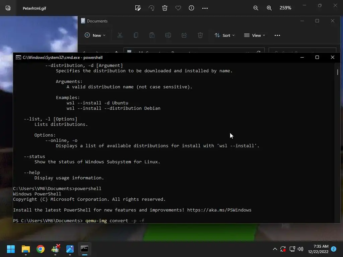Image resolution: width=343 pixels, height=257 pixels.
Task: Open the New menu in Documents window
Action: click(95, 35)
